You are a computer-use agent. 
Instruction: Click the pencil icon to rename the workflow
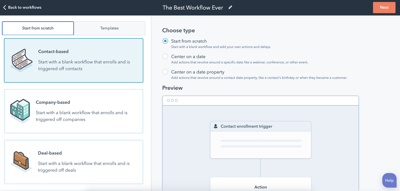tap(230, 7)
